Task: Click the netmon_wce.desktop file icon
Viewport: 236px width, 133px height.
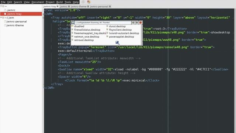Action: [x=72, y=36]
